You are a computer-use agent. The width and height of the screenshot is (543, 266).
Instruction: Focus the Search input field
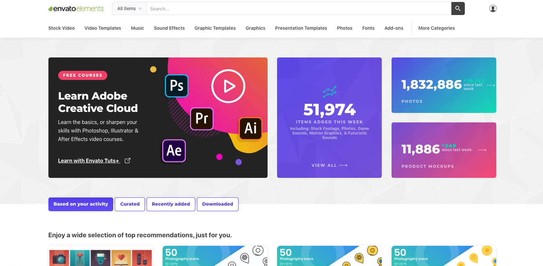pyautogui.click(x=298, y=9)
